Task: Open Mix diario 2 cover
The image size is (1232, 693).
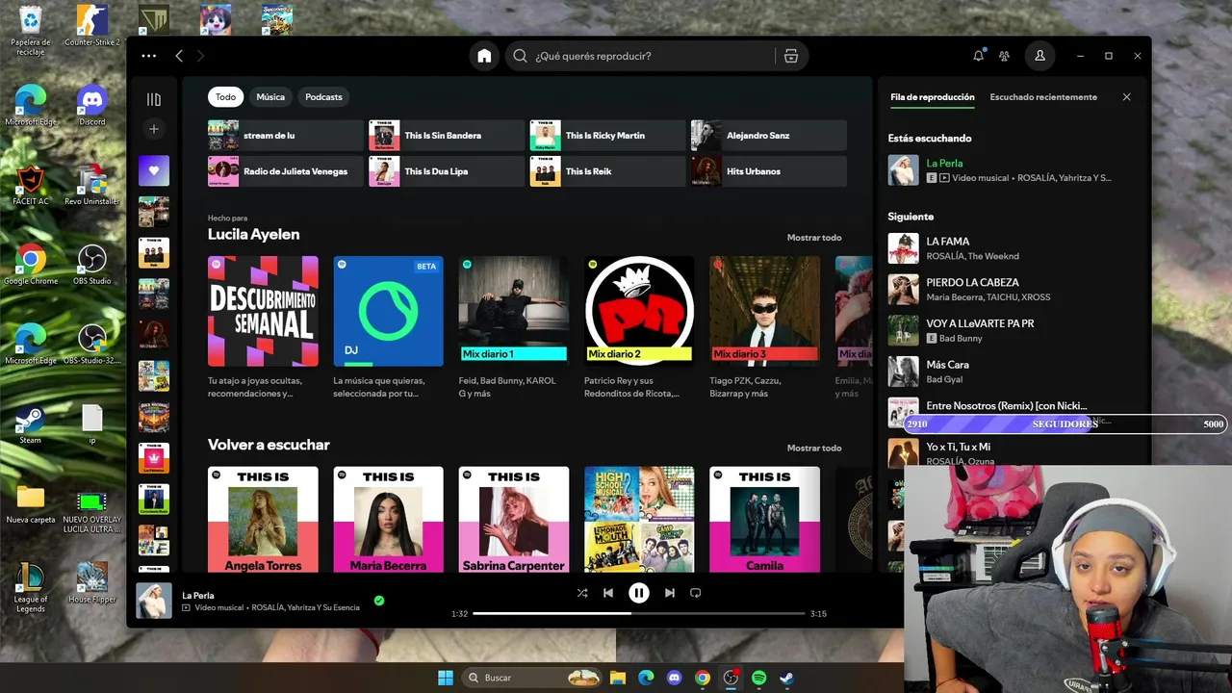Action: [639, 311]
